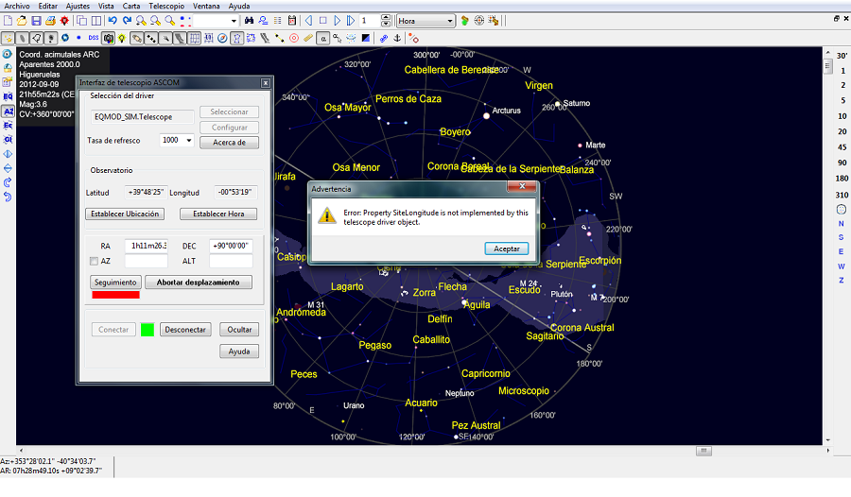Screen dimensions: 851x497
Task: Click the Save chart icon
Action: 36,21
